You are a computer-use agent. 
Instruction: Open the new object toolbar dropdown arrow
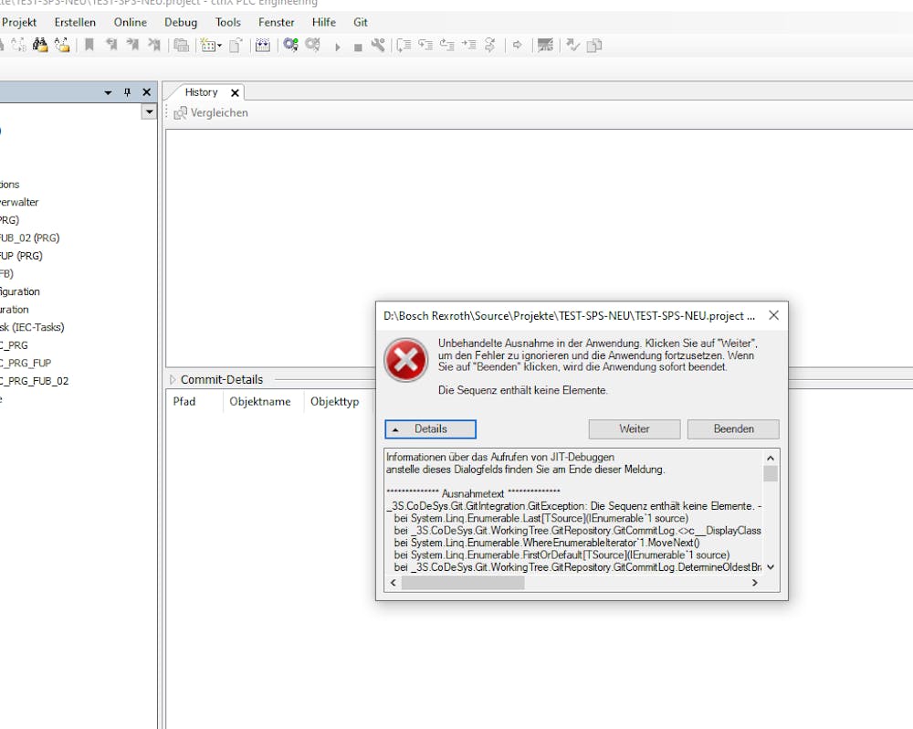click(219, 45)
